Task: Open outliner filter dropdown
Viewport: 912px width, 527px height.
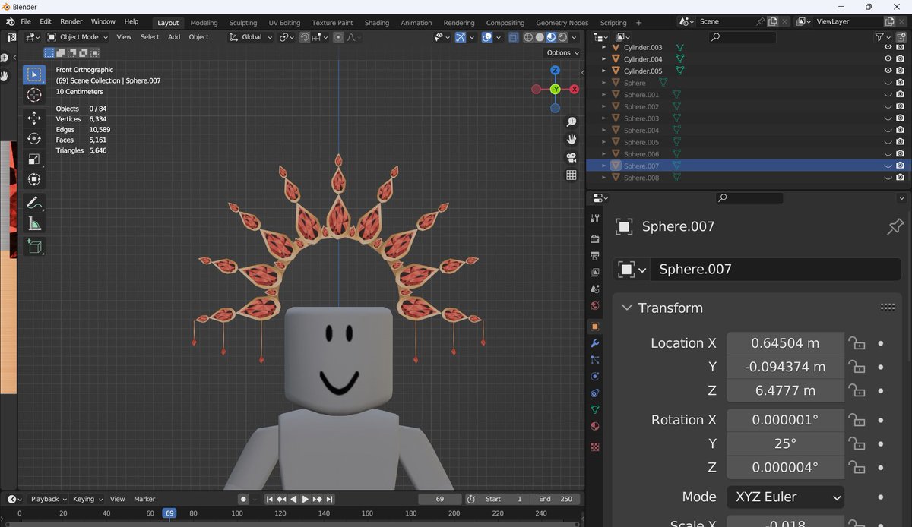Action: (882, 36)
